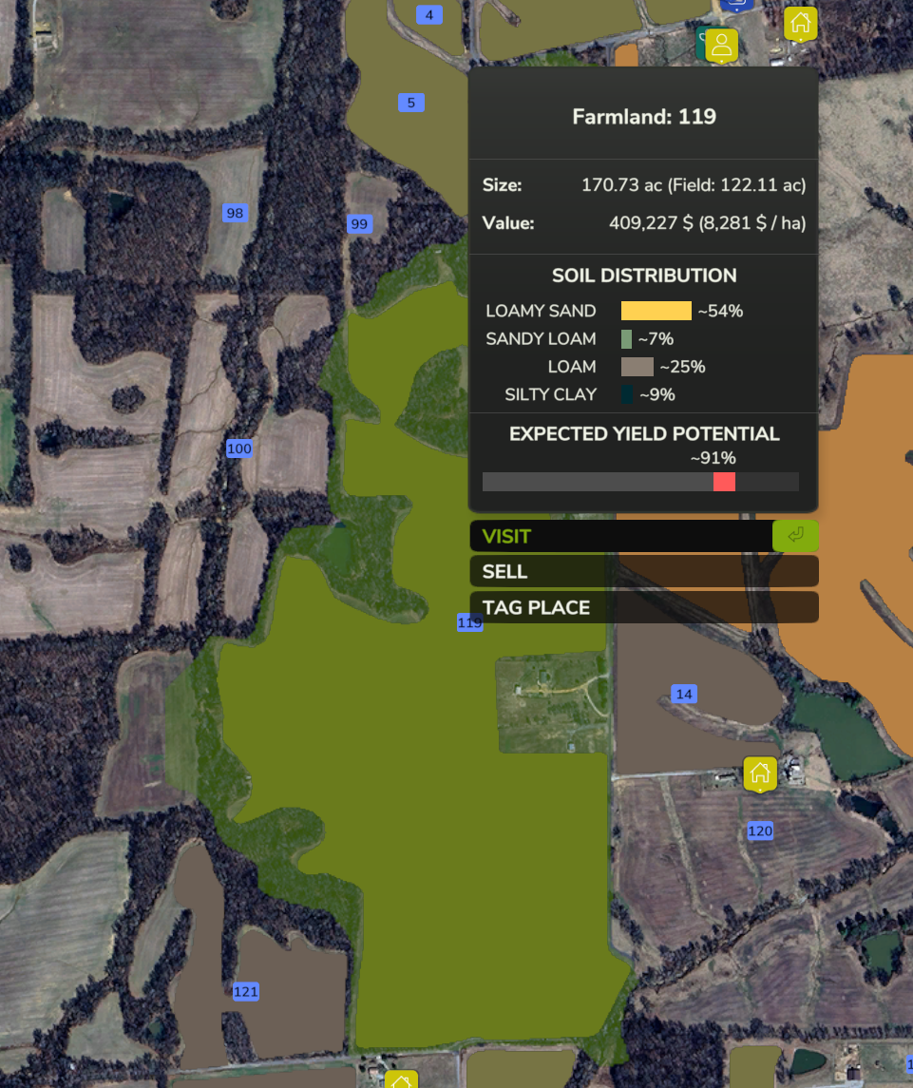Click the farmhouse icon in the top-right corner

[x=800, y=22]
